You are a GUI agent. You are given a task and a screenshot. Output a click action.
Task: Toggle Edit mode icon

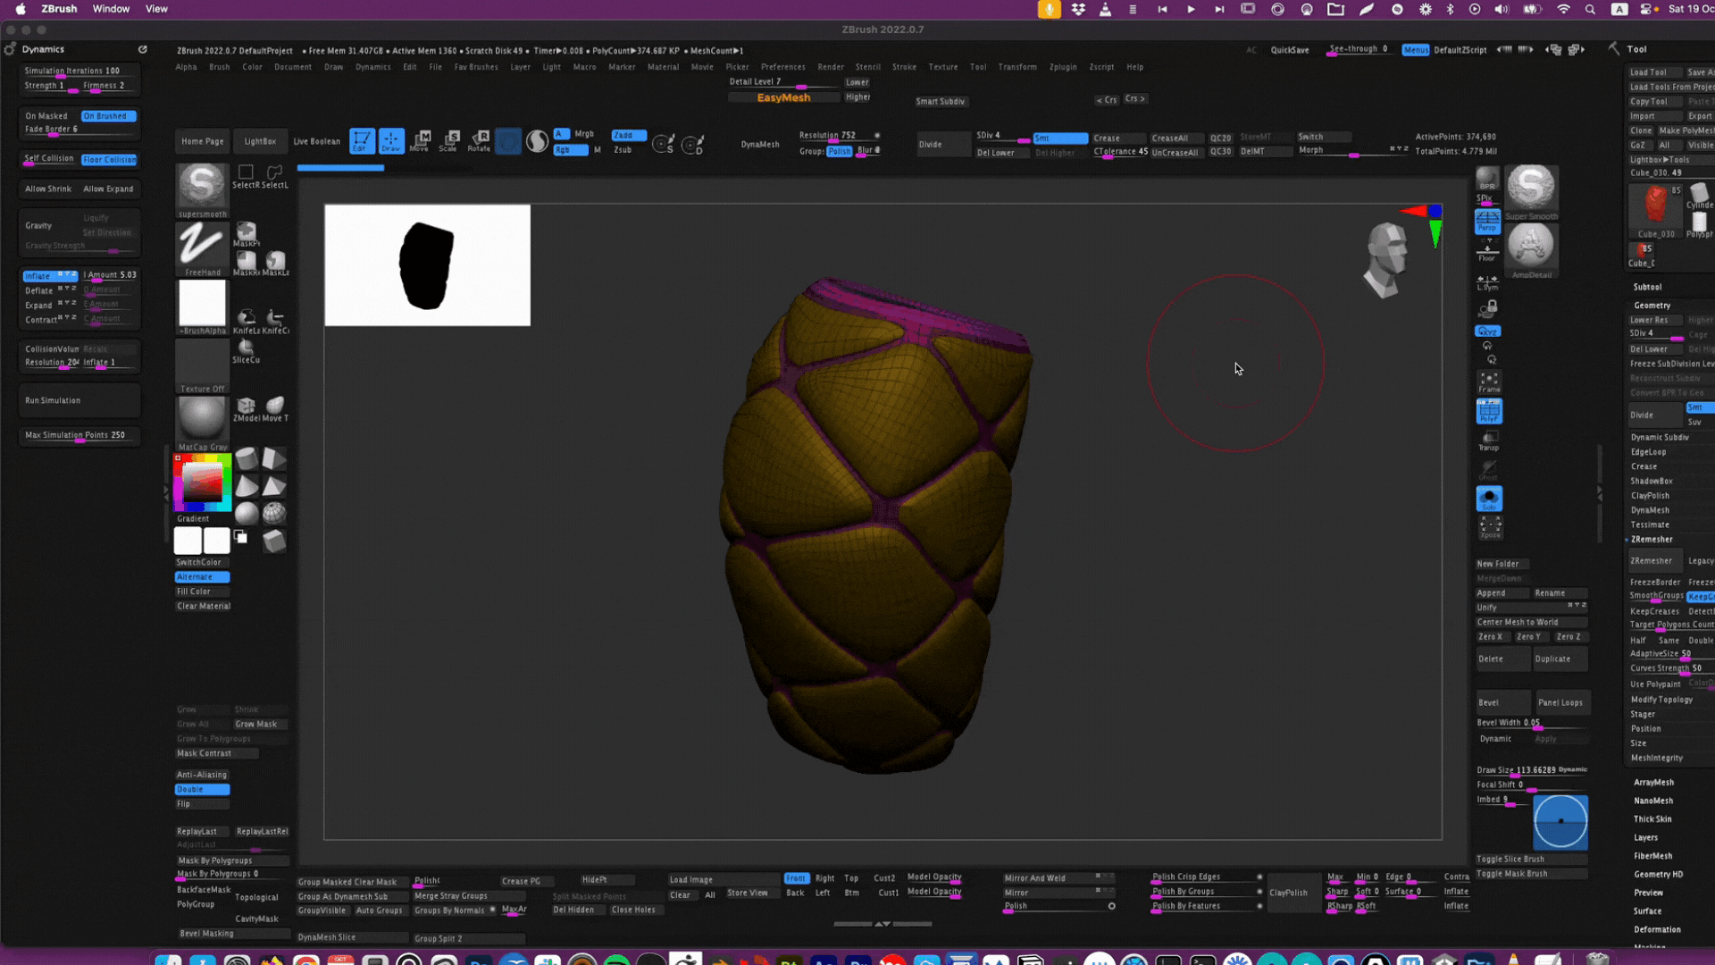362,140
